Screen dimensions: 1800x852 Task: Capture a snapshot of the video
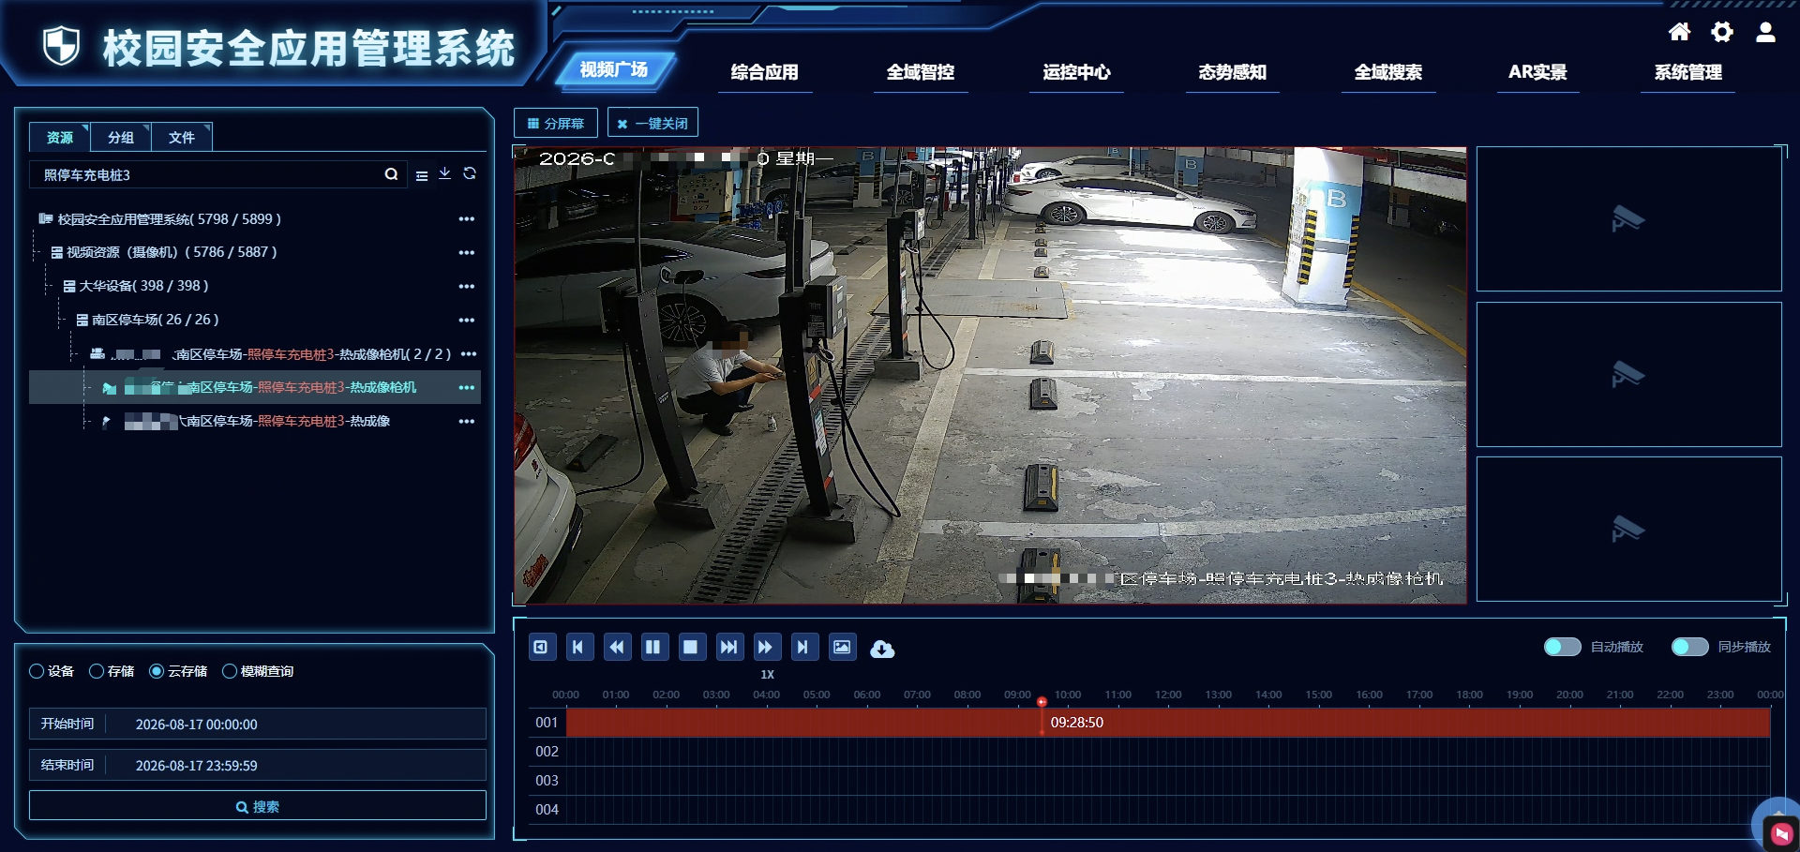[842, 647]
